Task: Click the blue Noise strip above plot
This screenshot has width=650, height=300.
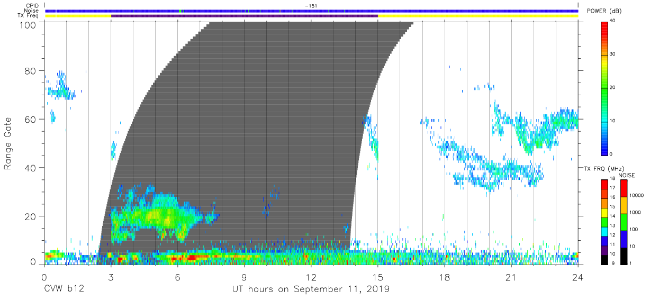Action: [x=311, y=11]
